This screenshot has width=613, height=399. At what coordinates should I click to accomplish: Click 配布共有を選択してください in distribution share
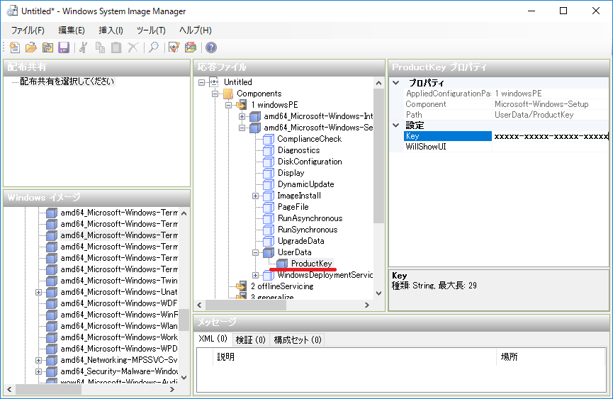coord(67,82)
